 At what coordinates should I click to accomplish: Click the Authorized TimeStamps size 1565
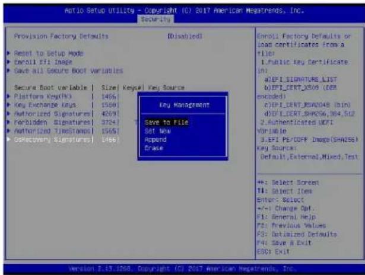[109, 131]
